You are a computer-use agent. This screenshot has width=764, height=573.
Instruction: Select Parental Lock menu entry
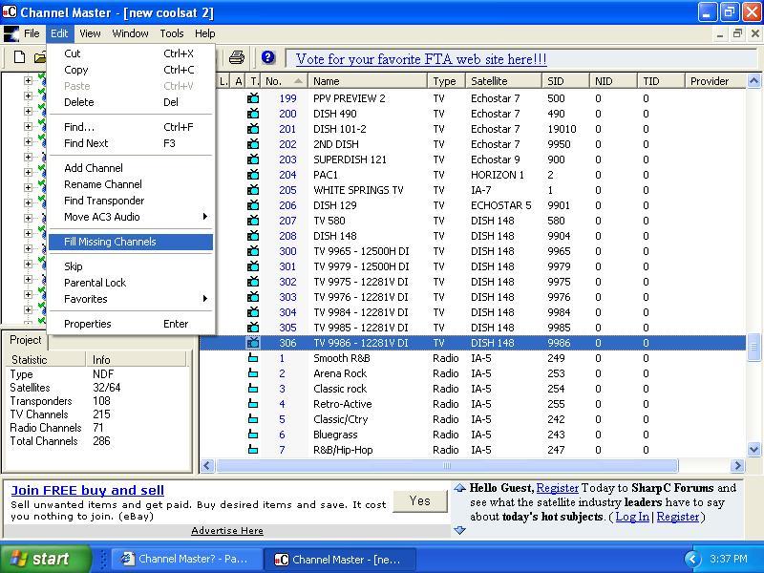[131, 283]
